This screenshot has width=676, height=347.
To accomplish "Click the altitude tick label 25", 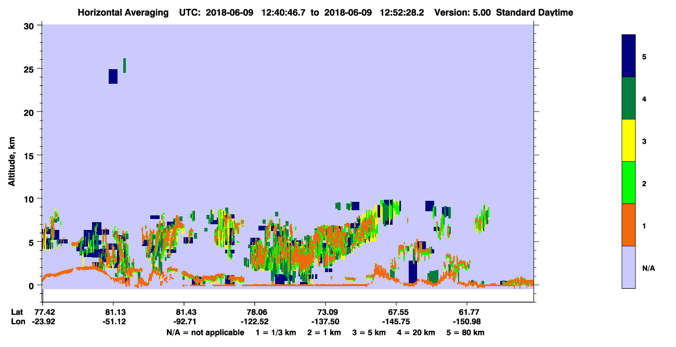I will click(x=30, y=69).
